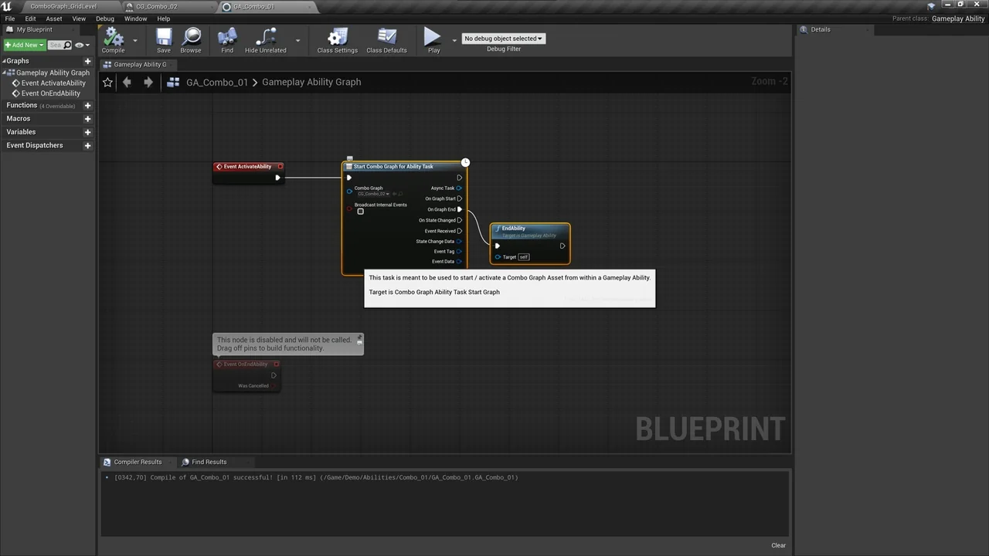Save the current asset
This screenshot has width=989, height=556.
163,40
